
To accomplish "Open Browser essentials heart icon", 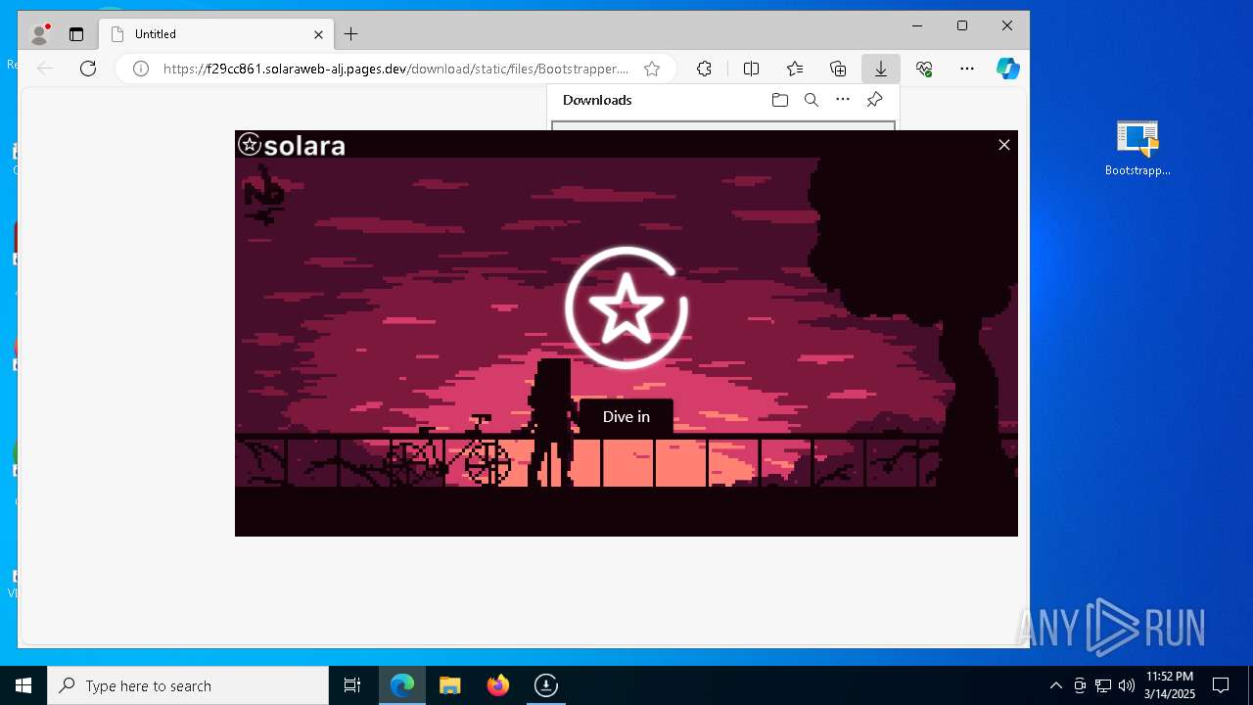I will (924, 69).
